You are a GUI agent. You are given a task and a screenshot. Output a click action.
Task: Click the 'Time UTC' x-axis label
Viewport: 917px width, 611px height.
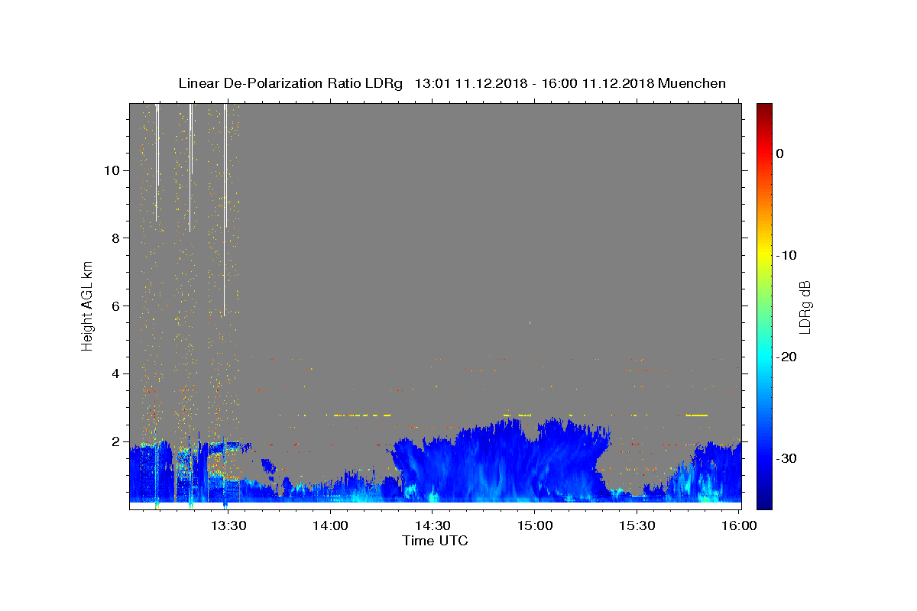(435, 541)
